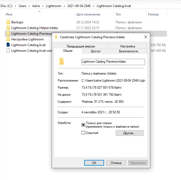
Task: Open the Предыдущие версии tab
Action: click(x=81, y=46)
